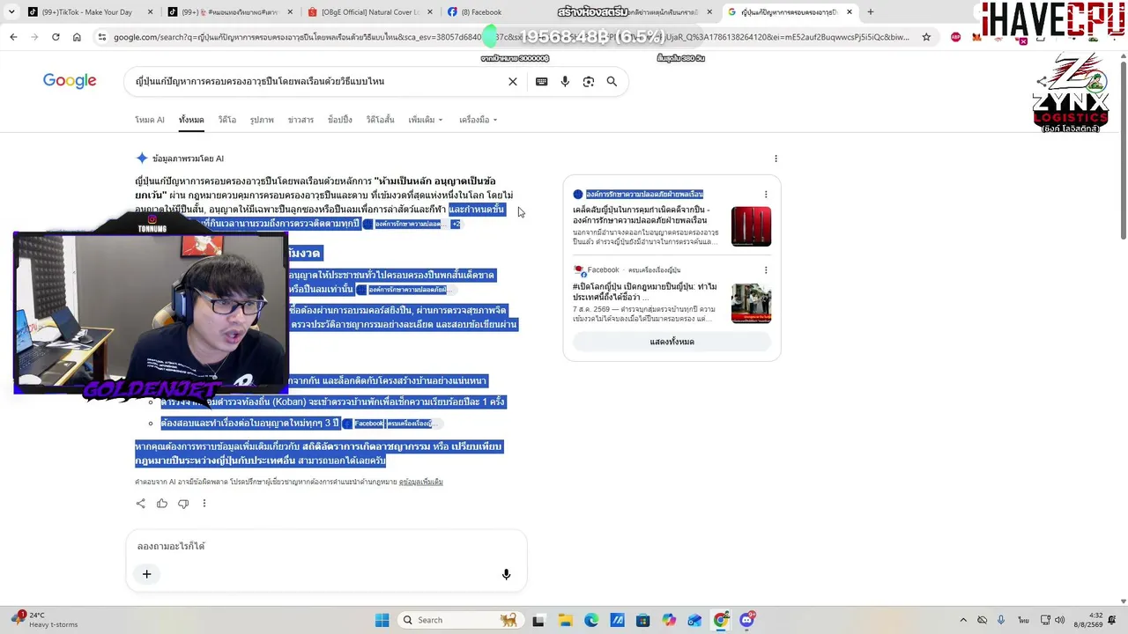Bookmark this page with the star icon
The image size is (1128, 634).
[x=926, y=37]
